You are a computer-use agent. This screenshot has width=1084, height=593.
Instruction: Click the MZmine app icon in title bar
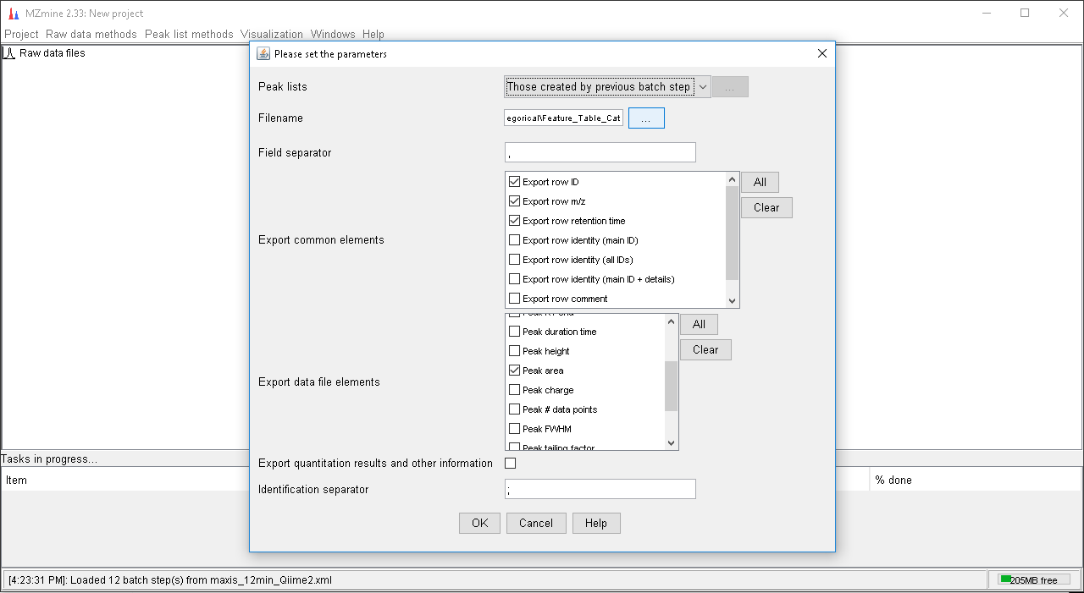13,14
